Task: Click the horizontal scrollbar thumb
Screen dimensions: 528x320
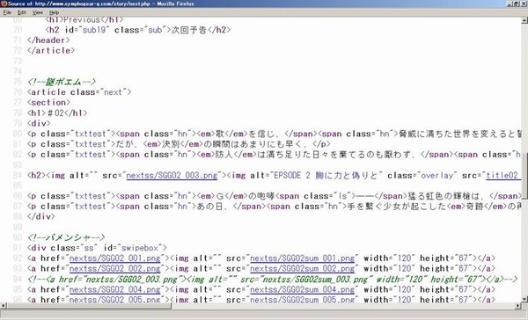Action: coord(89,306)
